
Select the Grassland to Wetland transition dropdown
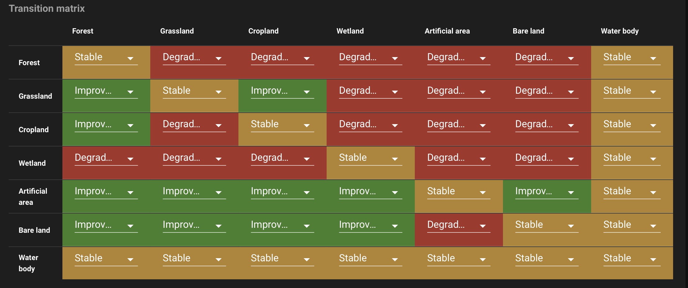371,91
